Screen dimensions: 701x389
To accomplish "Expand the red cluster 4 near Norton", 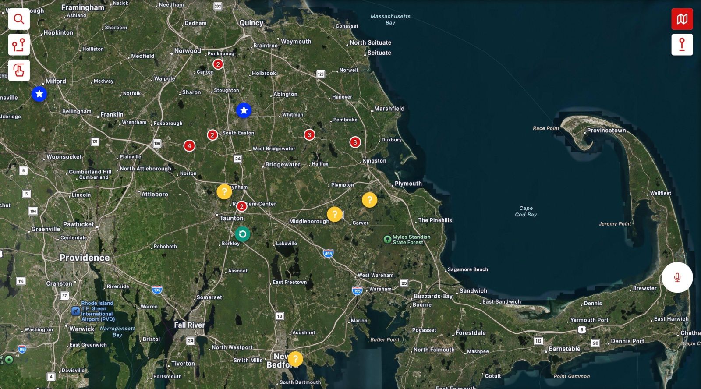I will click(189, 145).
